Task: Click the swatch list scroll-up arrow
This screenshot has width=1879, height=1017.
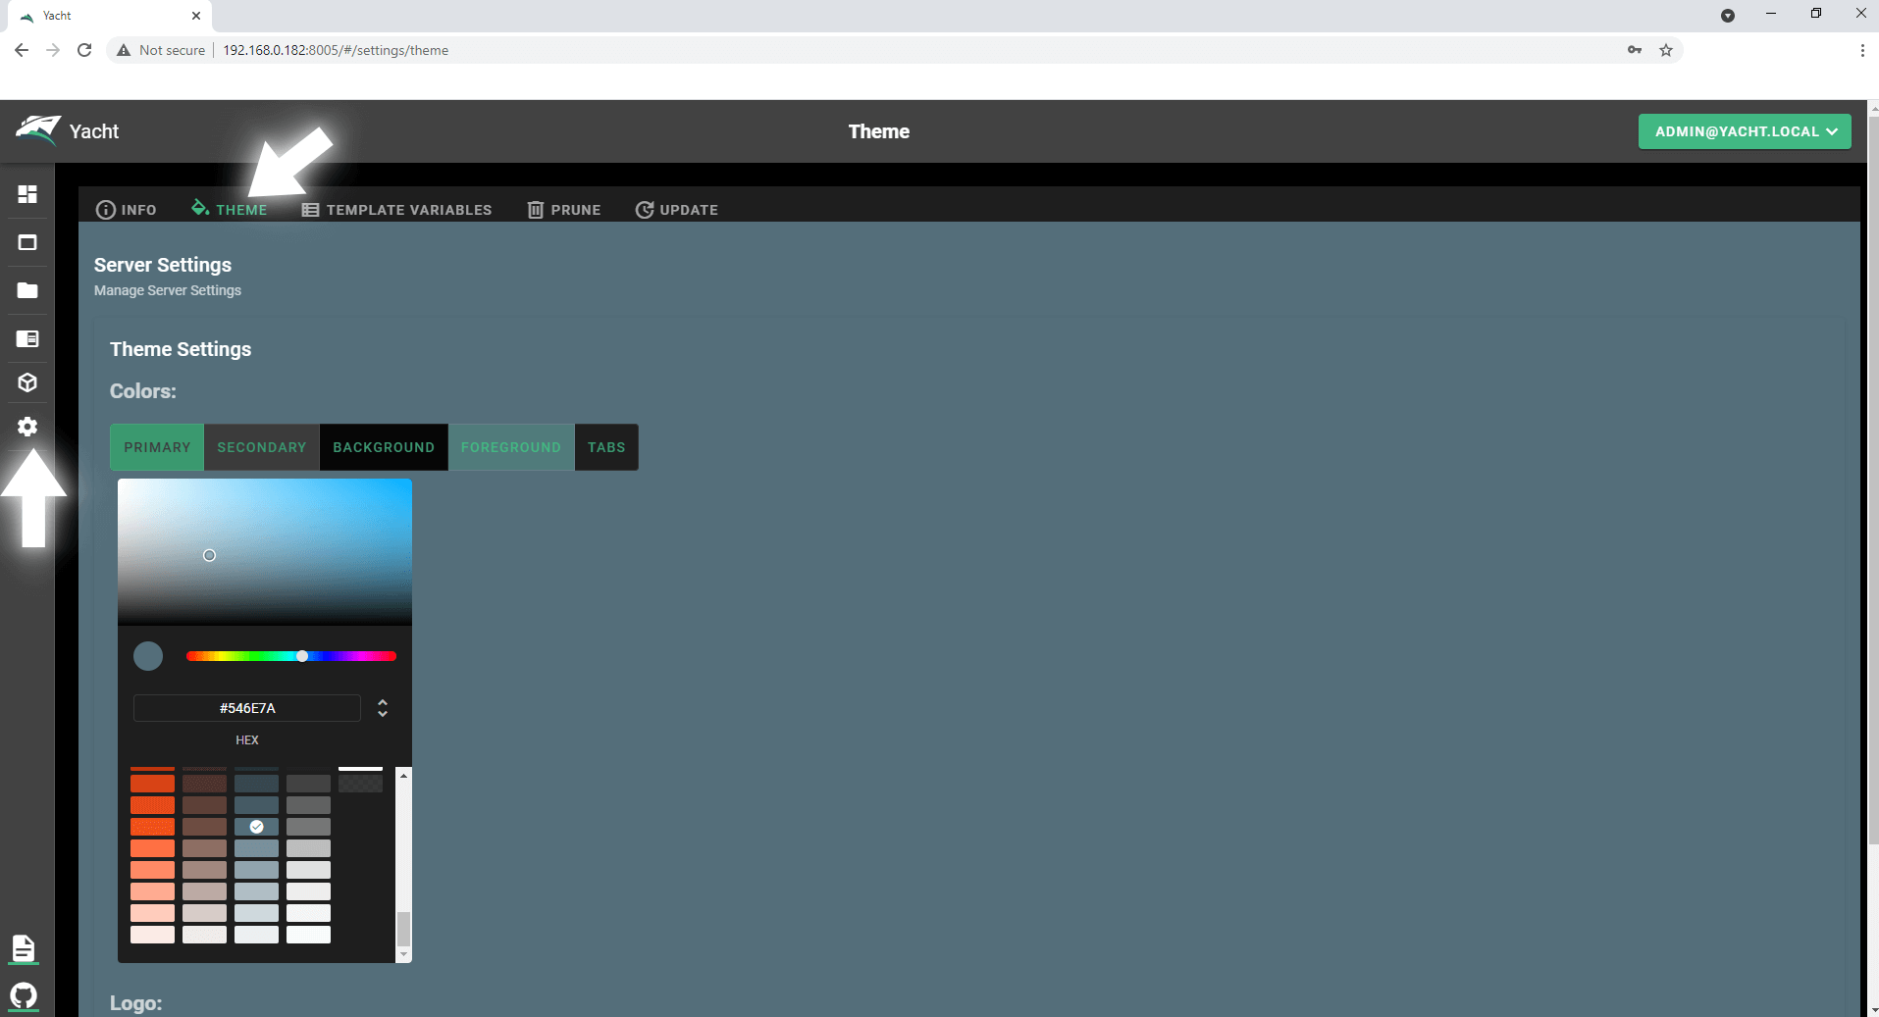Action: [403, 776]
